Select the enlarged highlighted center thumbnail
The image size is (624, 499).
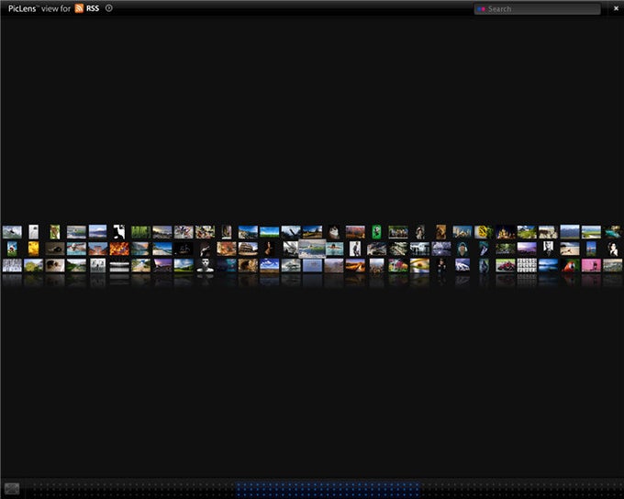click(x=312, y=249)
